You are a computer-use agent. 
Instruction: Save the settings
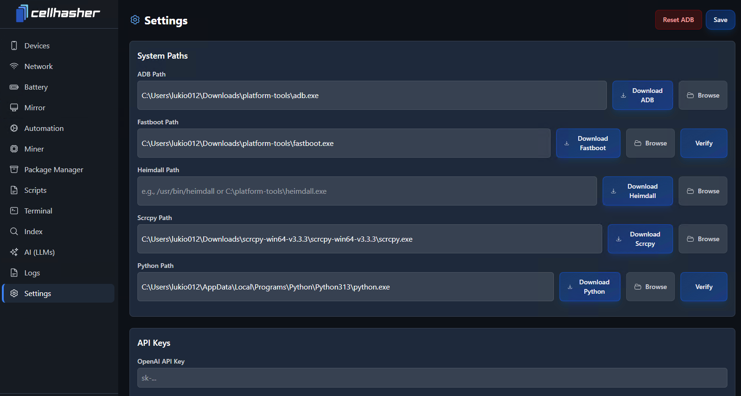720,20
